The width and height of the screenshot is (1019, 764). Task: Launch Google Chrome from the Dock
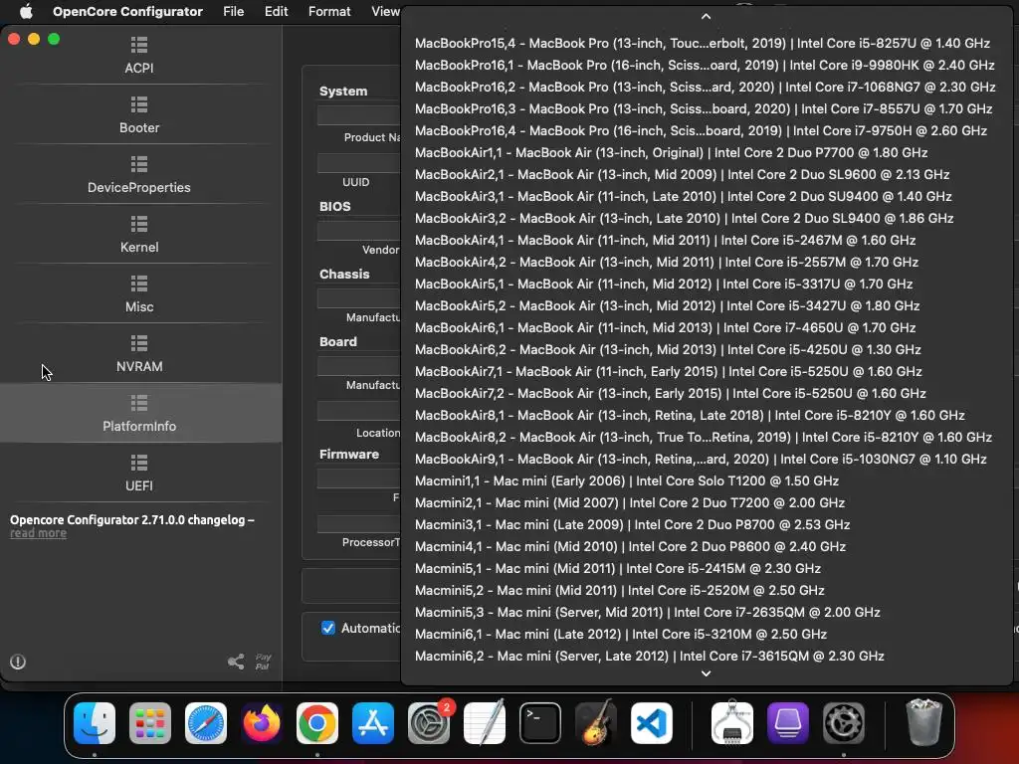pos(317,723)
